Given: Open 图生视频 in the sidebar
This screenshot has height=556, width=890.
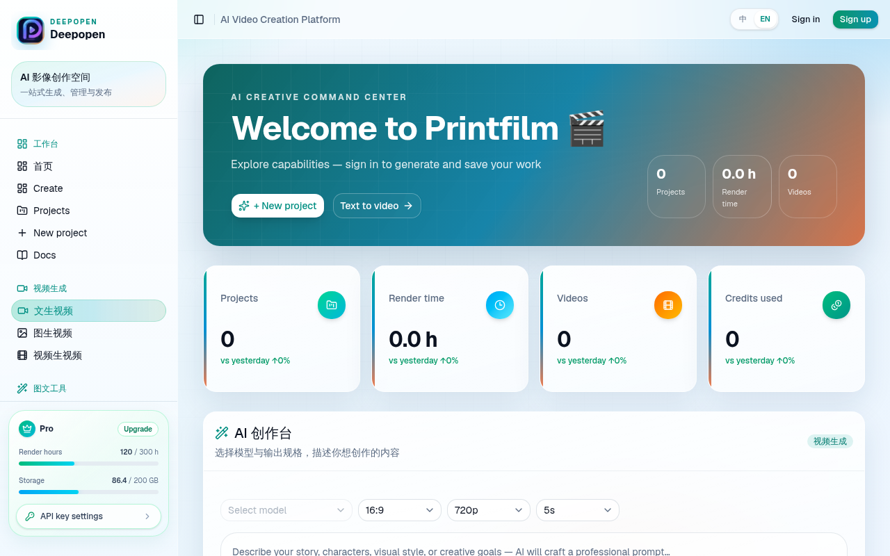Looking at the screenshot, I should (x=88, y=333).
